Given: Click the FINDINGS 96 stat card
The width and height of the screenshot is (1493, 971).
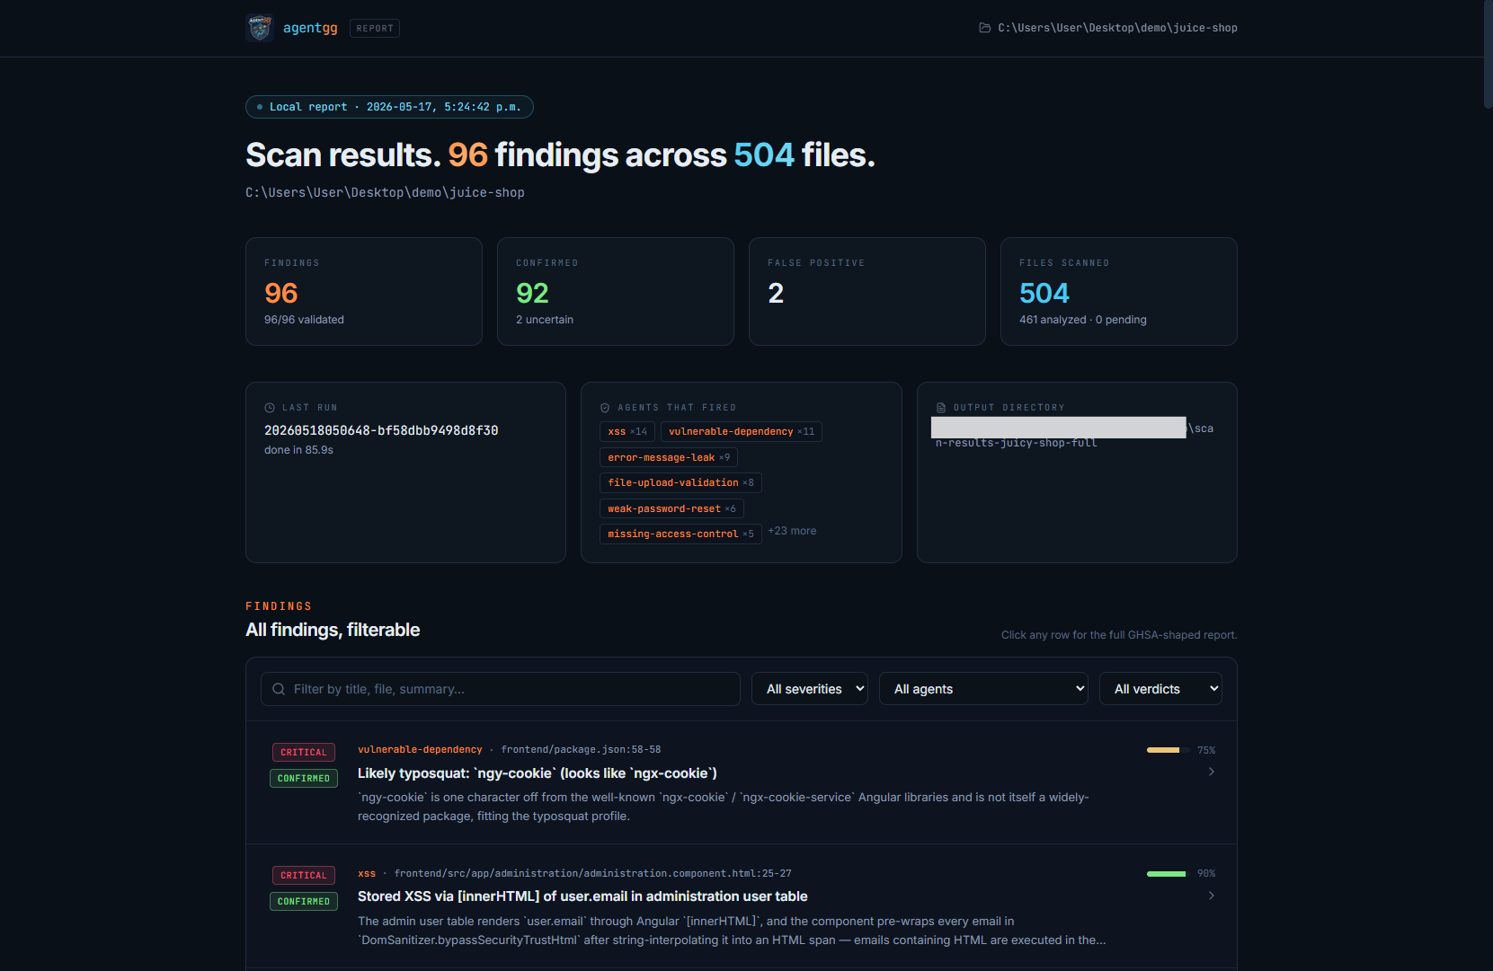Looking at the screenshot, I should click(x=364, y=292).
